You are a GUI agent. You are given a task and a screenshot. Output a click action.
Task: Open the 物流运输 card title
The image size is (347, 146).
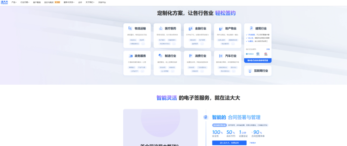(140, 28)
